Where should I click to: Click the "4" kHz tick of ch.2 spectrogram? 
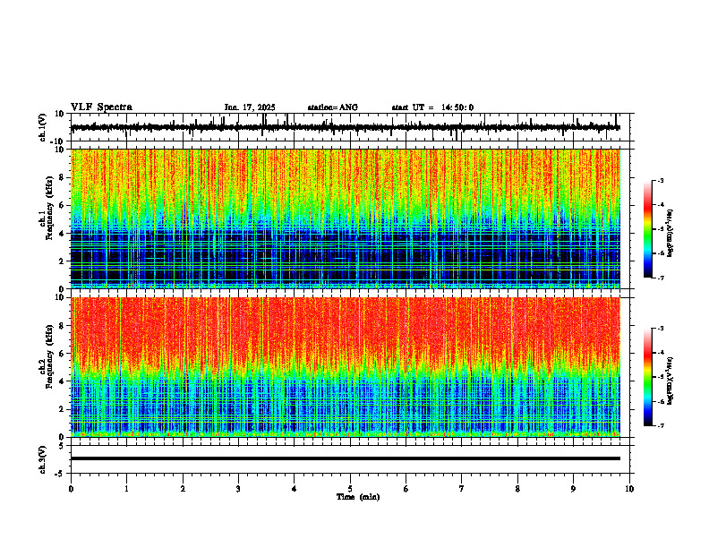[x=63, y=381]
